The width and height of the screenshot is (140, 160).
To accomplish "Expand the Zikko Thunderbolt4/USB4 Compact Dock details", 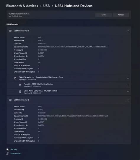I will [128, 78].
